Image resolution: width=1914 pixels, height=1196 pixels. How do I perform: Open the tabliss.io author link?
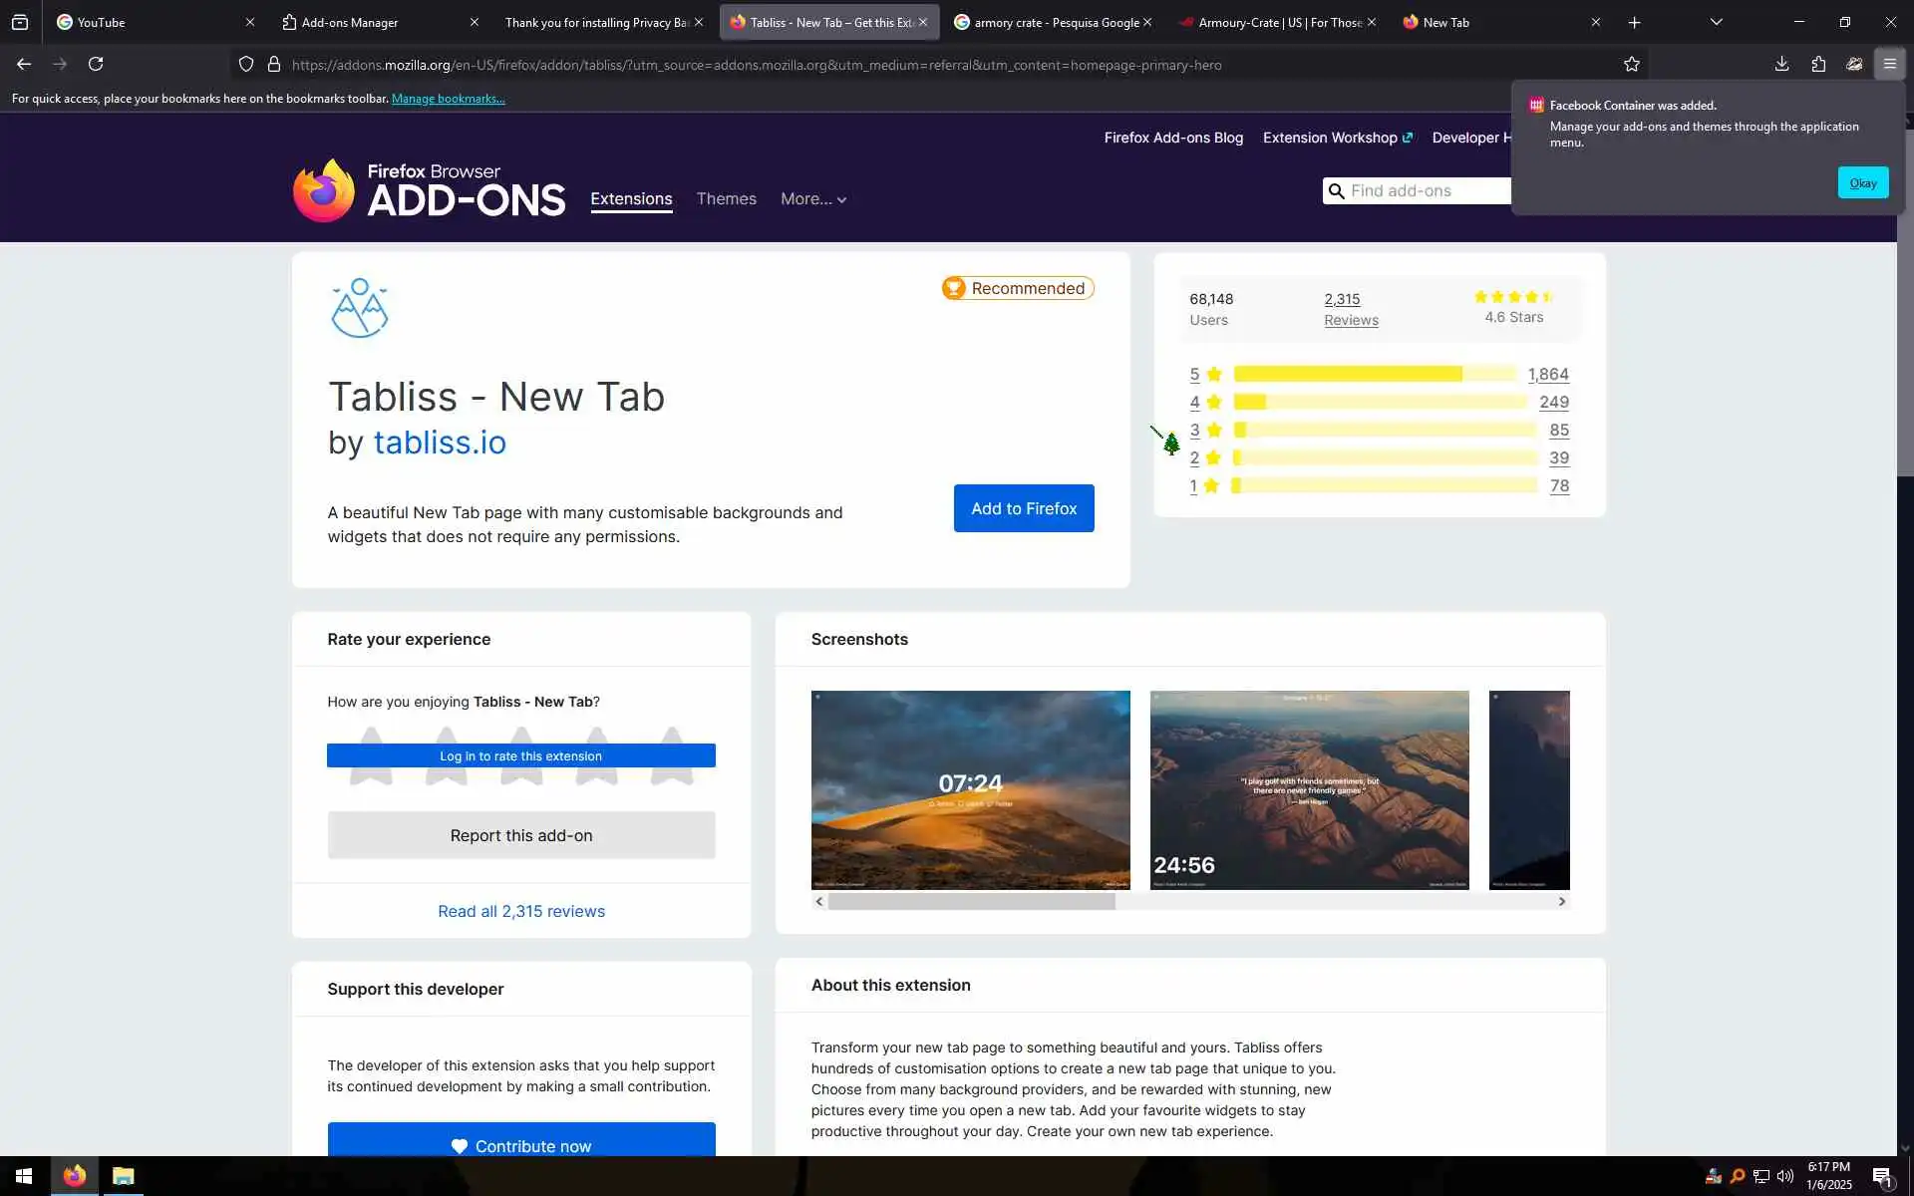(440, 443)
